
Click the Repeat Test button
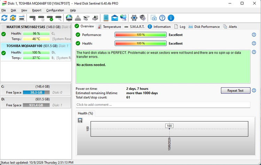(236, 91)
